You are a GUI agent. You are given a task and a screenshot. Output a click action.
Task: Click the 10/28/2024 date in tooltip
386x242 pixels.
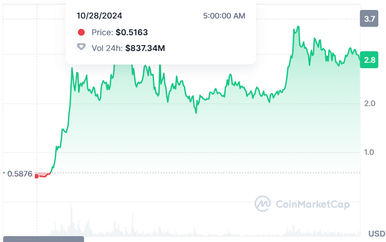point(99,16)
